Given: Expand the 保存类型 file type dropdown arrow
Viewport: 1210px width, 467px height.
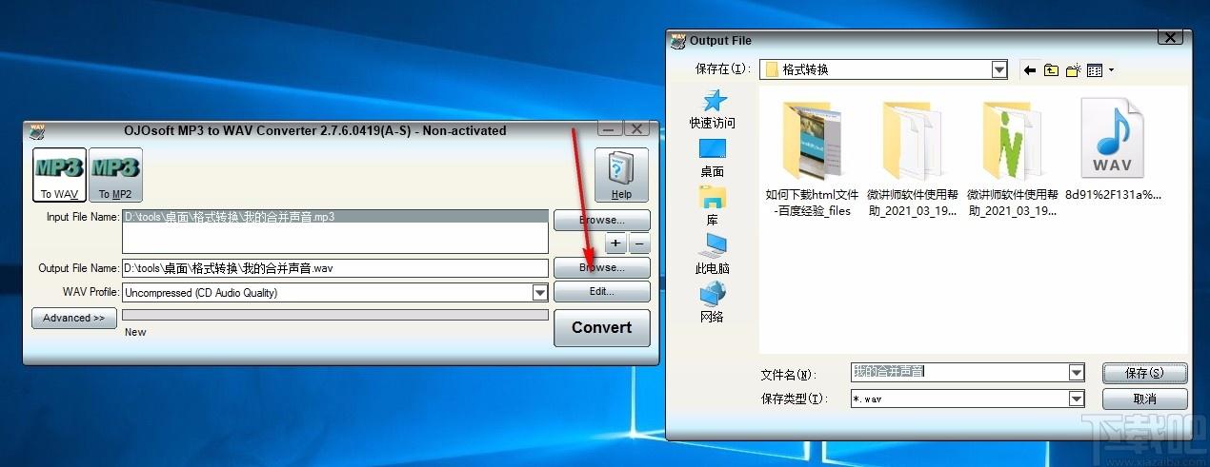Looking at the screenshot, I should 1077,399.
